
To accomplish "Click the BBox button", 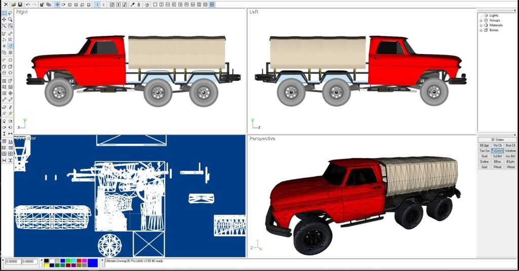I will [x=497, y=161].
